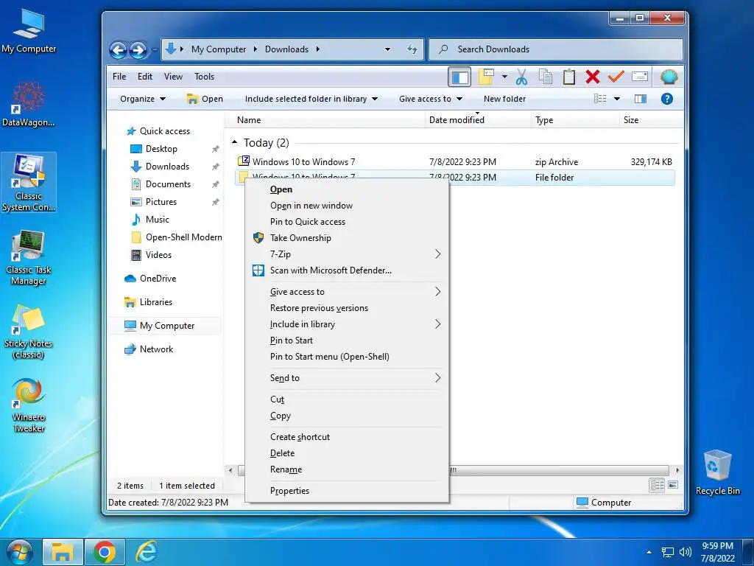Expand Include in library submenu

348,324
